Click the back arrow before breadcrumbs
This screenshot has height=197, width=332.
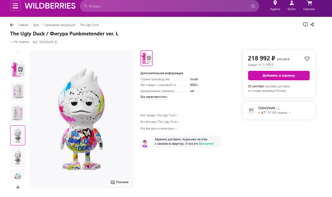point(12,25)
